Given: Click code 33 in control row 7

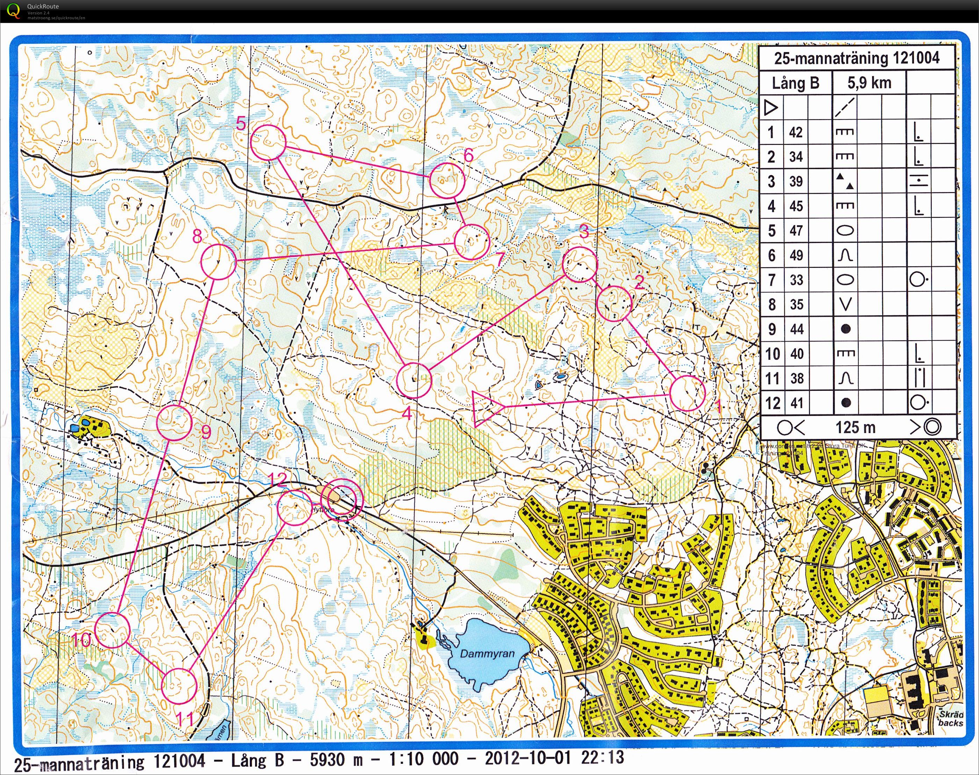Looking at the screenshot, I should pyautogui.click(x=796, y=279).
